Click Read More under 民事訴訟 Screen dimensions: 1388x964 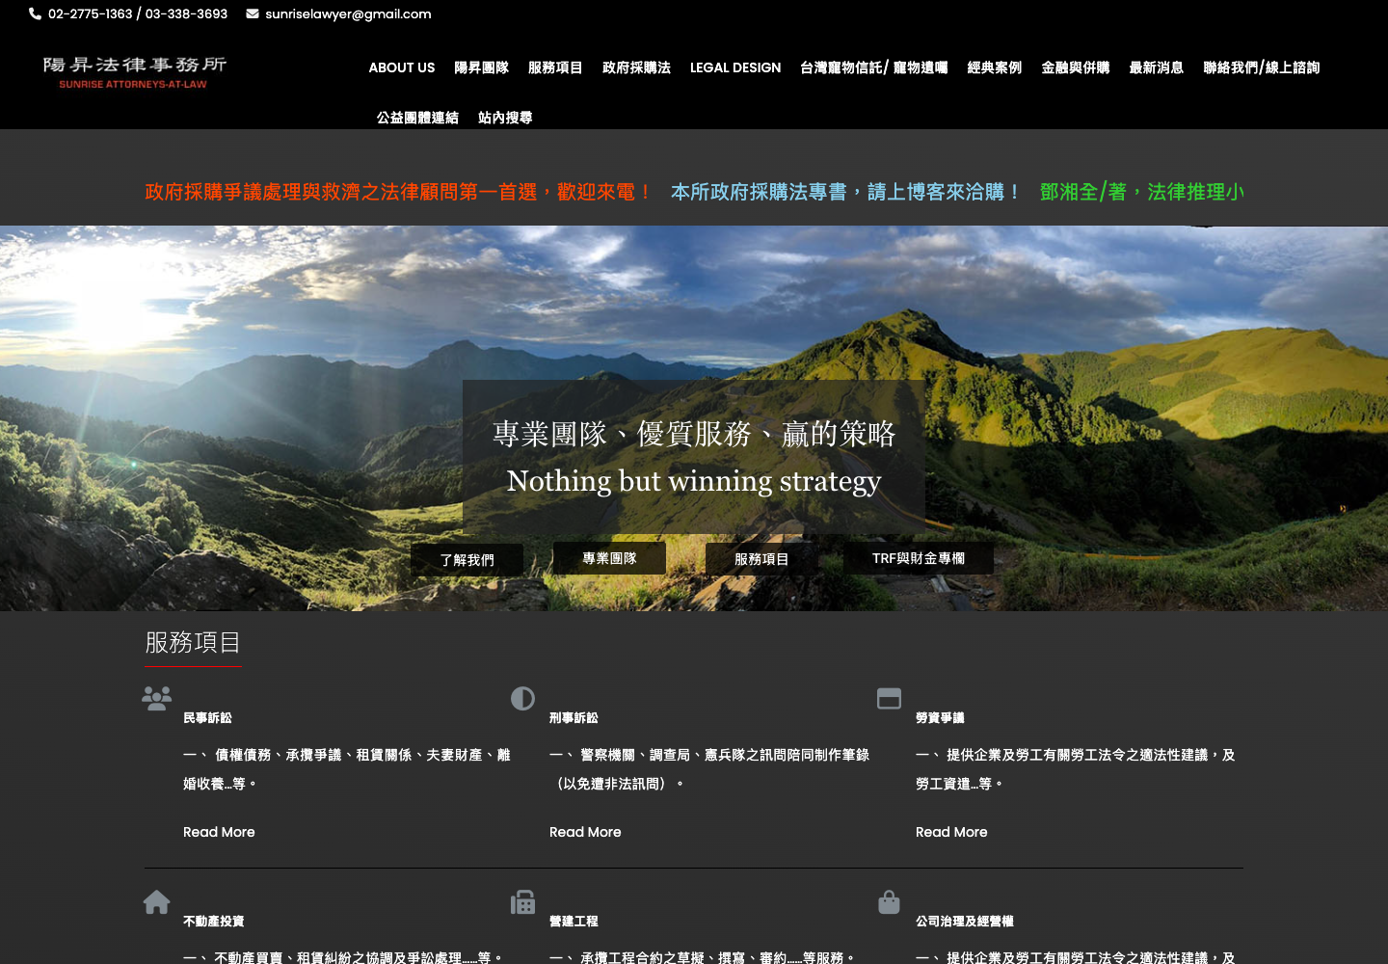(x=219, y=832)
